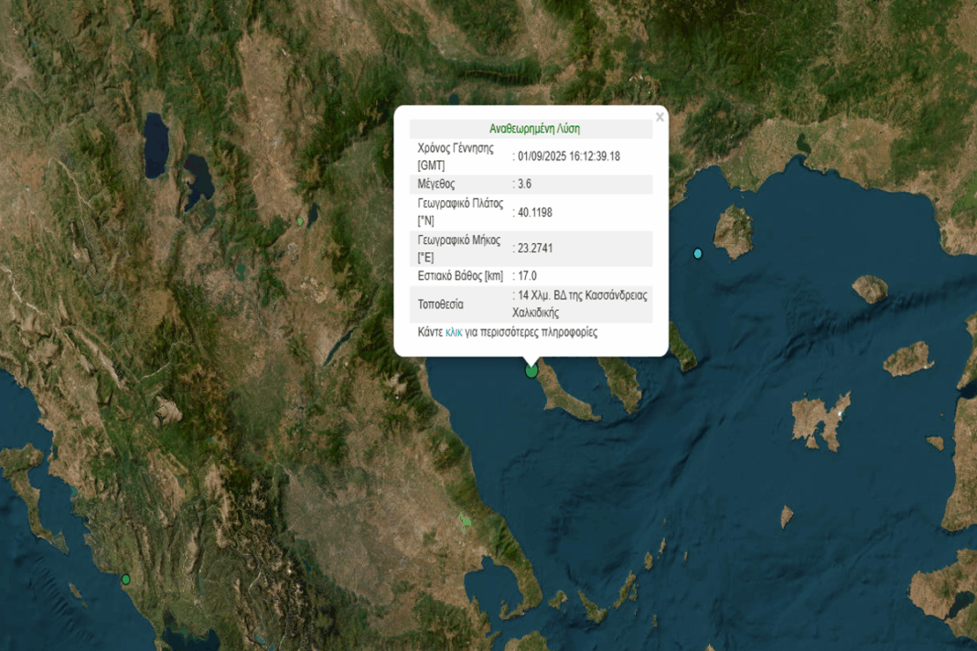Click the latitude value 40.1198

(534, 212)
